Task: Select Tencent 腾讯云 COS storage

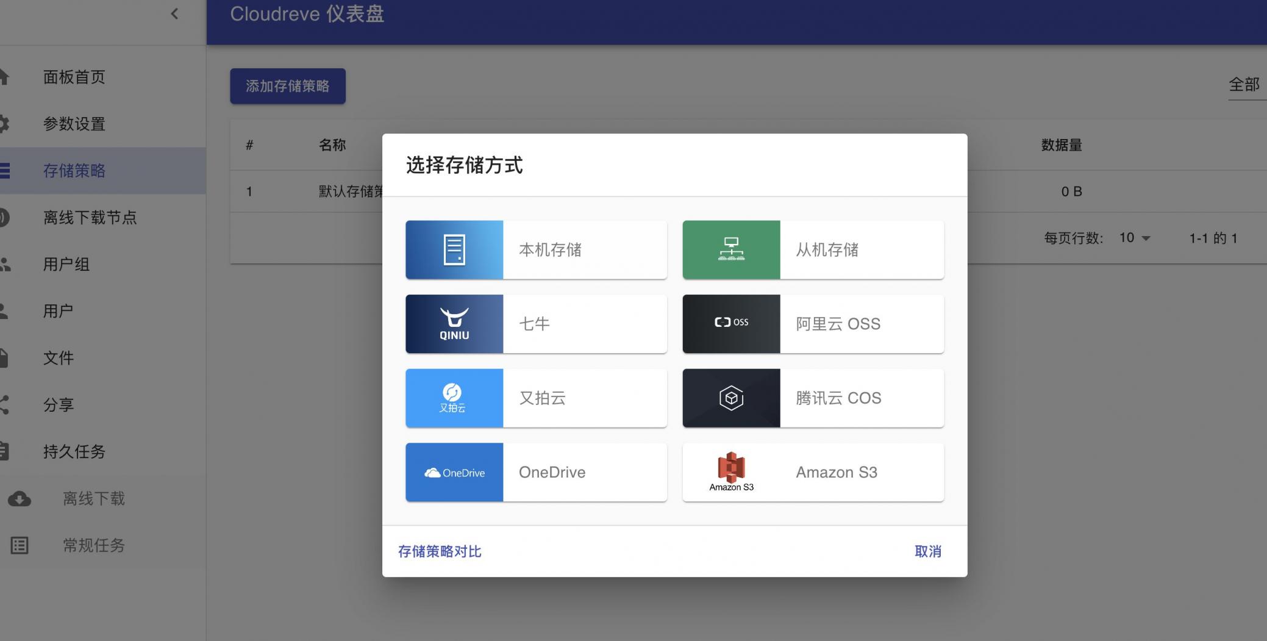Action: tap(812, 398)
